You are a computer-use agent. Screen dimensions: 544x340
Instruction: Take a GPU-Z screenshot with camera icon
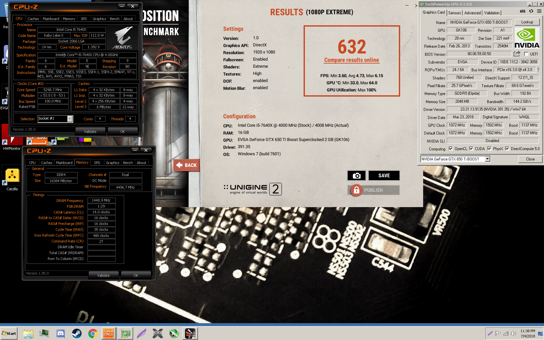522,11
